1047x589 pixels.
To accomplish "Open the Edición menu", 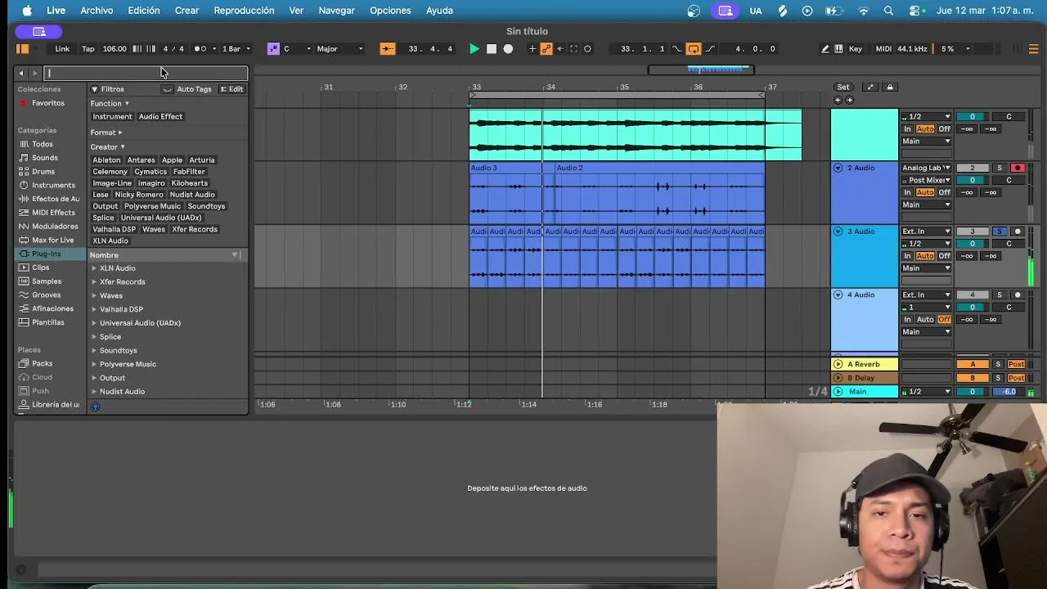I will click(144, 11).
